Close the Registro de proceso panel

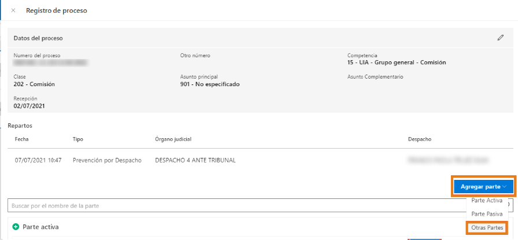pos(13,10)
